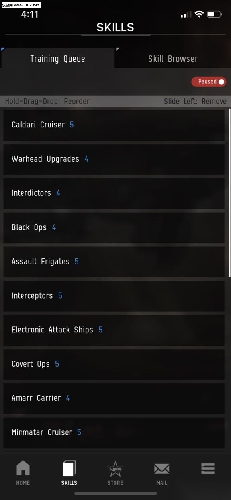Choose the Black Ops 4 entry

[x=114, y=228]
